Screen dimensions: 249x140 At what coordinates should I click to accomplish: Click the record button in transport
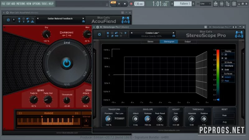[x=131, y=4]
